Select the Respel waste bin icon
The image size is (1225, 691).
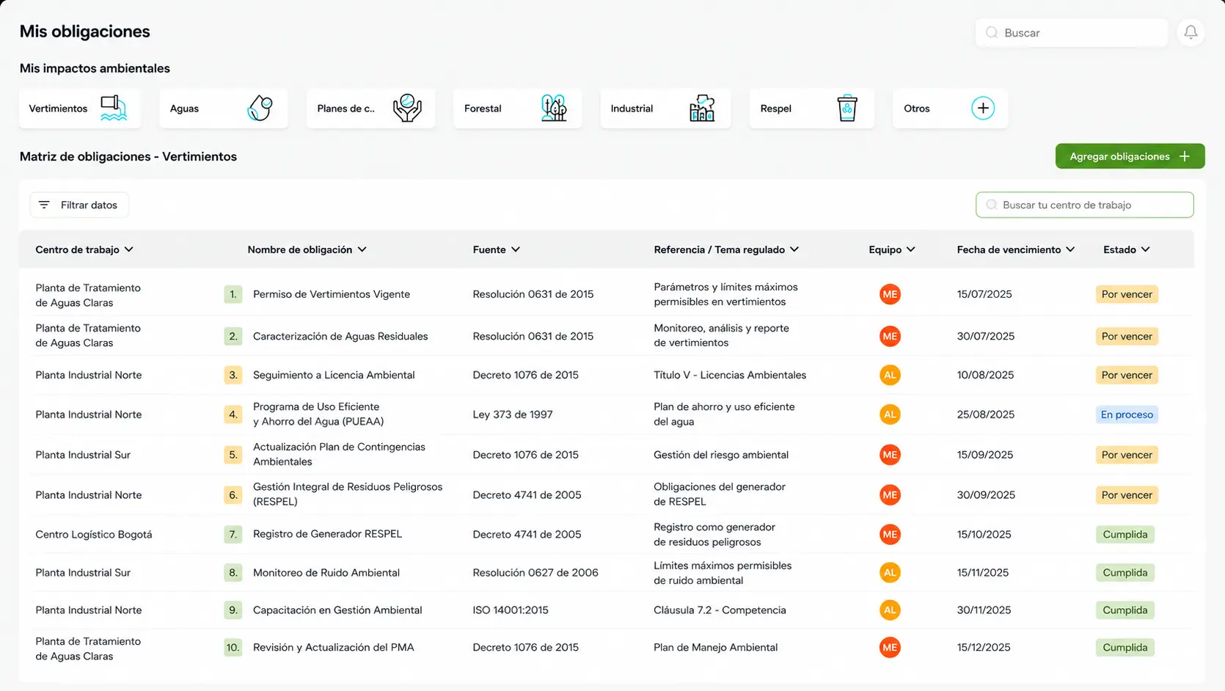[x=847, y=108]
